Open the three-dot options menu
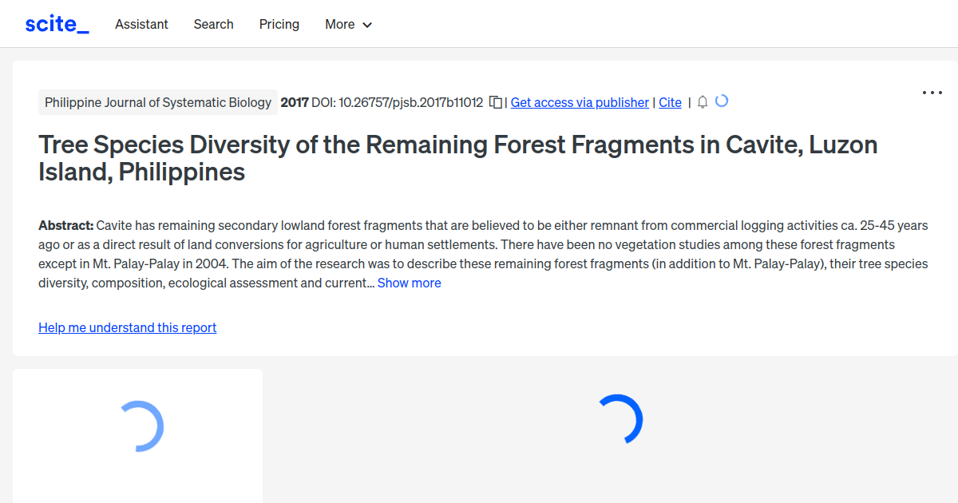Viewport: 958px width, 503px height. coord(932,93)
